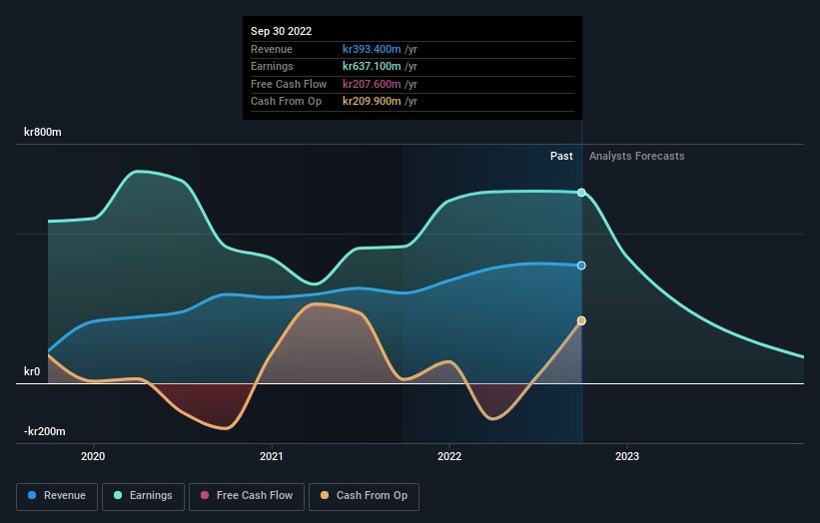Toggle the Revenue legend button
This screenshot has height=523, width=820.
(x=57, y=496)
